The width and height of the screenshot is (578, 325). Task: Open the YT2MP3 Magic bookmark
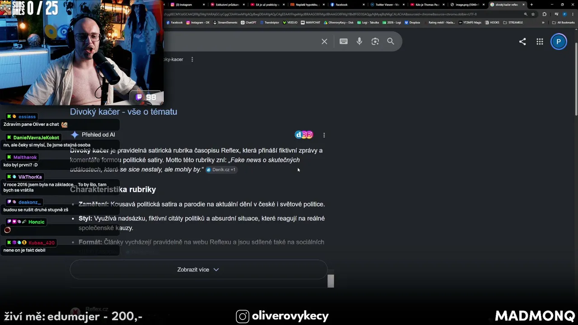[470, 23]
